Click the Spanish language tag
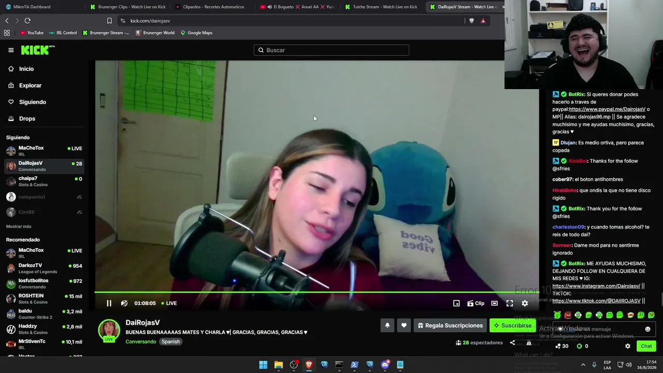 [170, 341]
